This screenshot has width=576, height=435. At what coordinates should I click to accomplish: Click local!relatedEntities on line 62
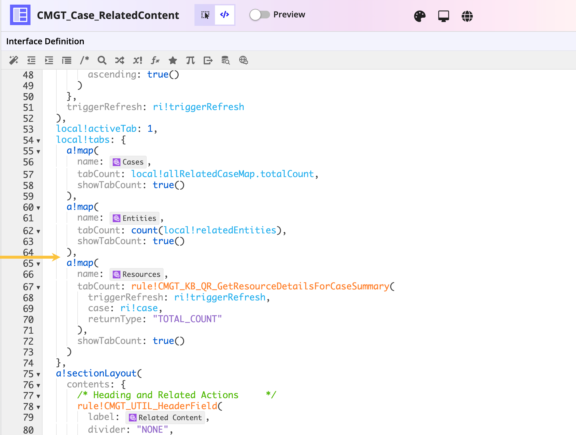tap(220, 230)
